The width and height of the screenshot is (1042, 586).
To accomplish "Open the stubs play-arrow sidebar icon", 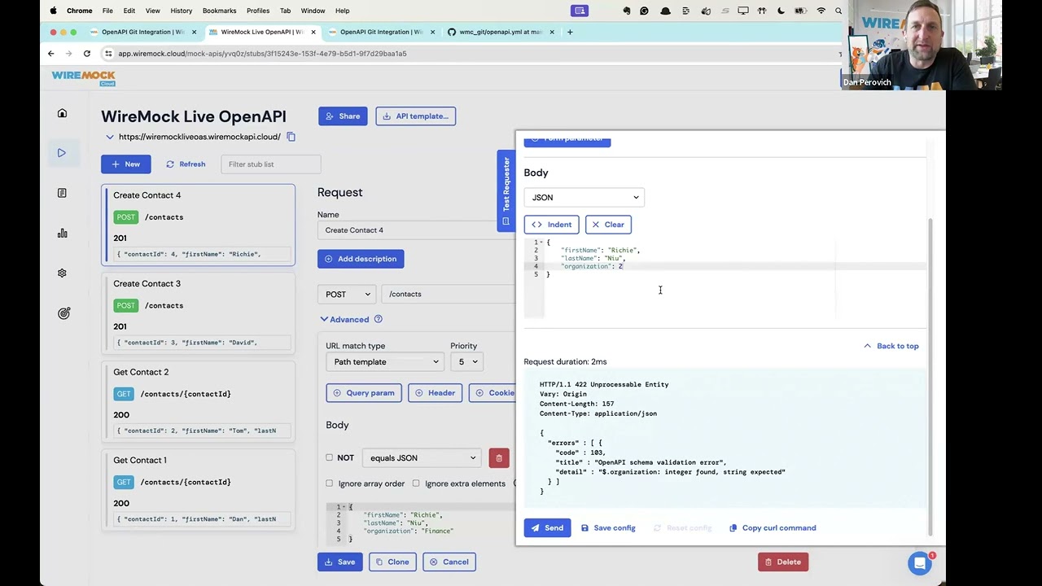I will (62, 153).
